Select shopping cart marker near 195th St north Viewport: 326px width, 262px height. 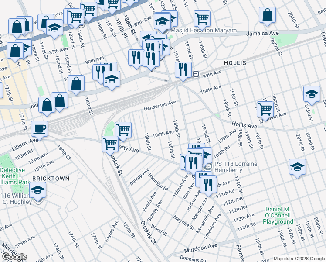coord(202,19)
